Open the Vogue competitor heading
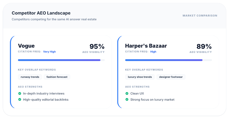Viewport: 230px width, 119px height. tap(26, 46)
